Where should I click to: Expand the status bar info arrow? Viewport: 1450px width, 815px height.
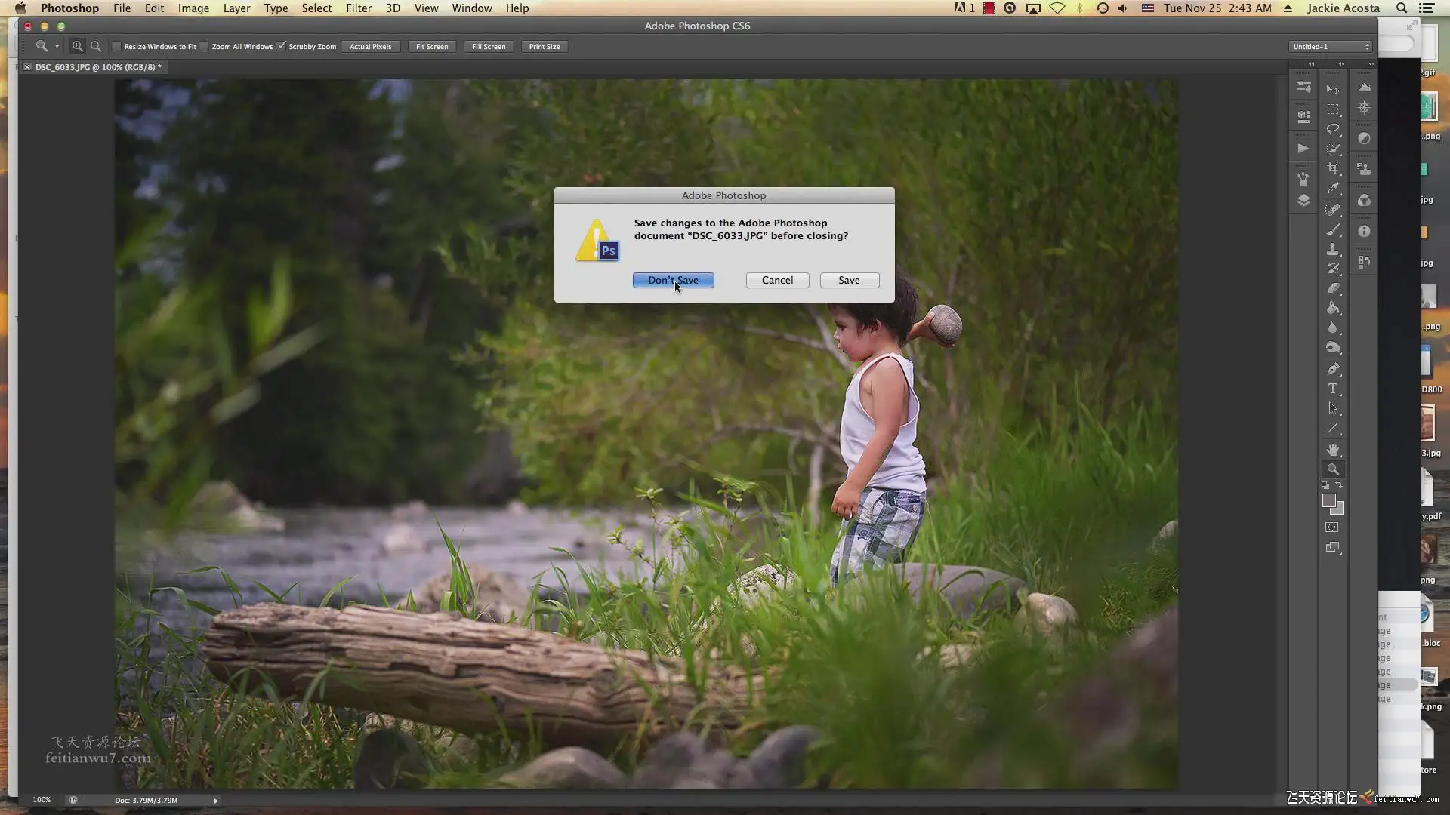click(215, 801)
